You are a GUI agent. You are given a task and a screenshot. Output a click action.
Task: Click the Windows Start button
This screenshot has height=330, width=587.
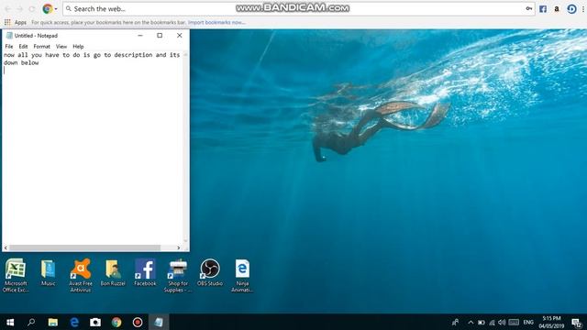click(x=10, y=322)
